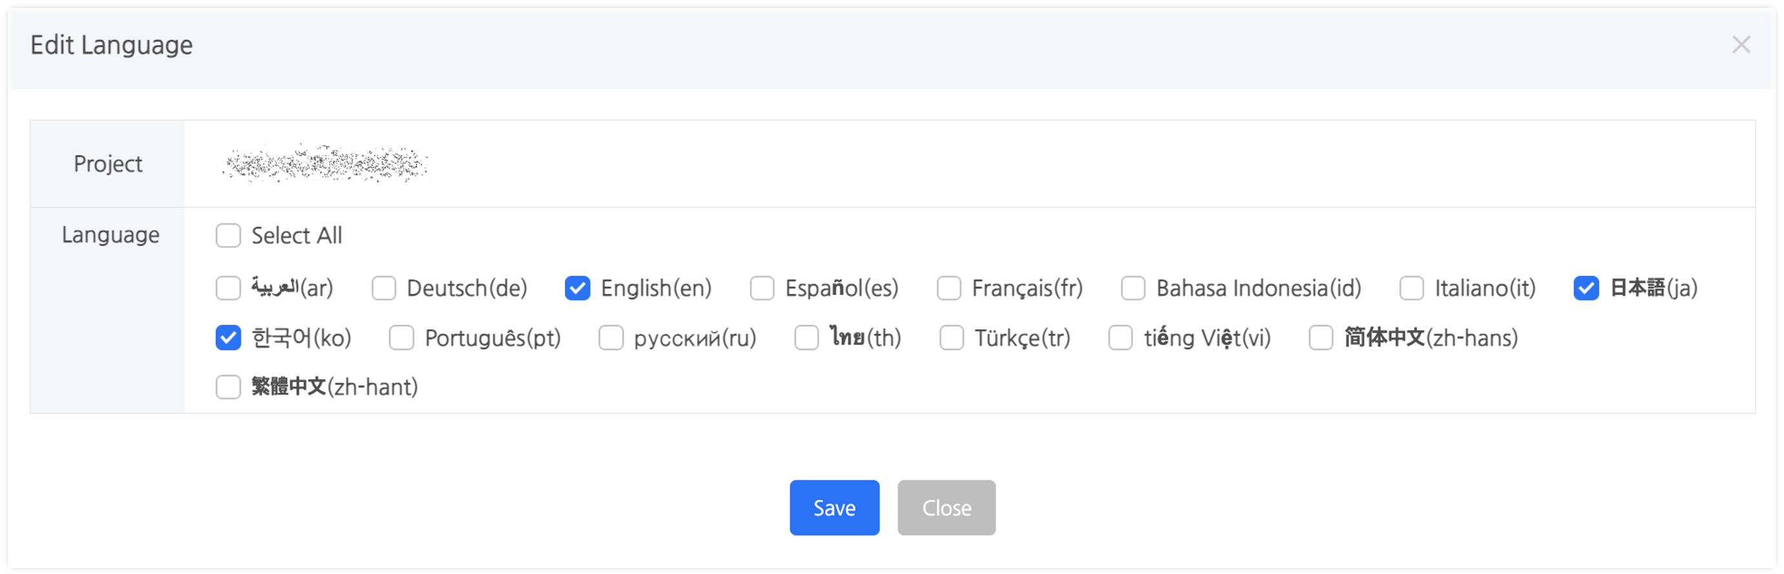Tick the Türkçe(tr) checkbox
Viewport: 1784px width, 574px height.
tap(952, 338)
